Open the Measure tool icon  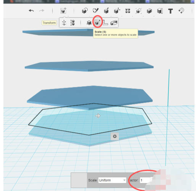point(160,11)
